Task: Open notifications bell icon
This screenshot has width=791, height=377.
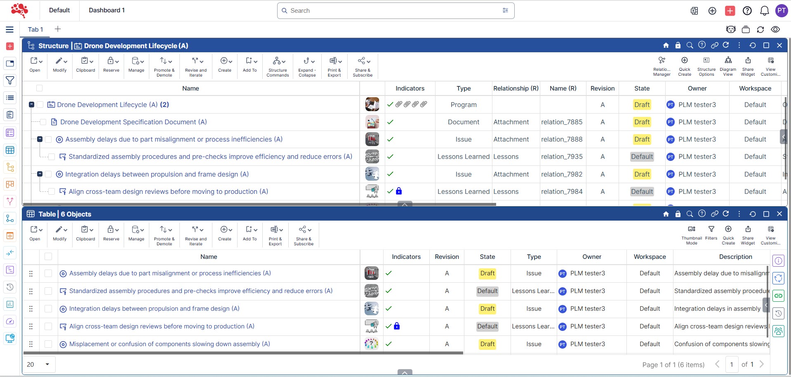Action: click(x=764, y=11)
